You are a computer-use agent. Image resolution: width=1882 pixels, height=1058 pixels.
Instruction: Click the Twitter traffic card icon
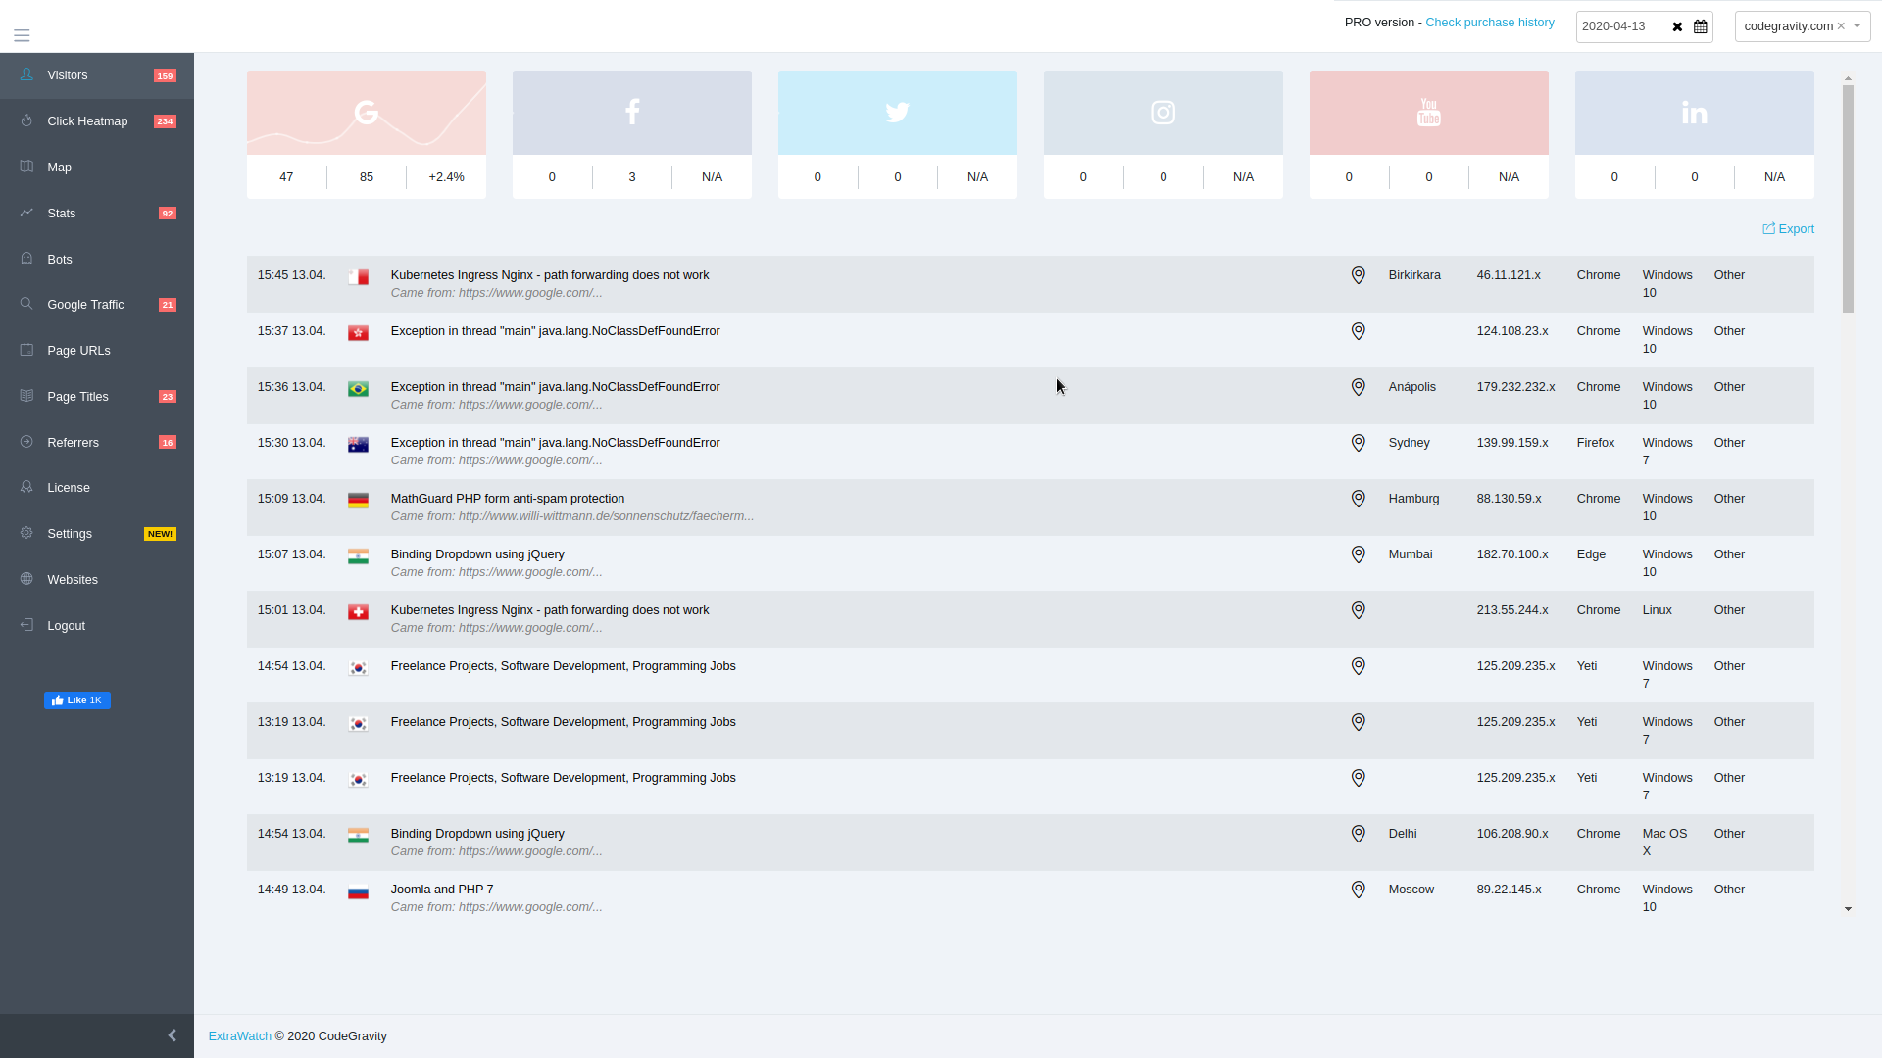pos(898,113)
